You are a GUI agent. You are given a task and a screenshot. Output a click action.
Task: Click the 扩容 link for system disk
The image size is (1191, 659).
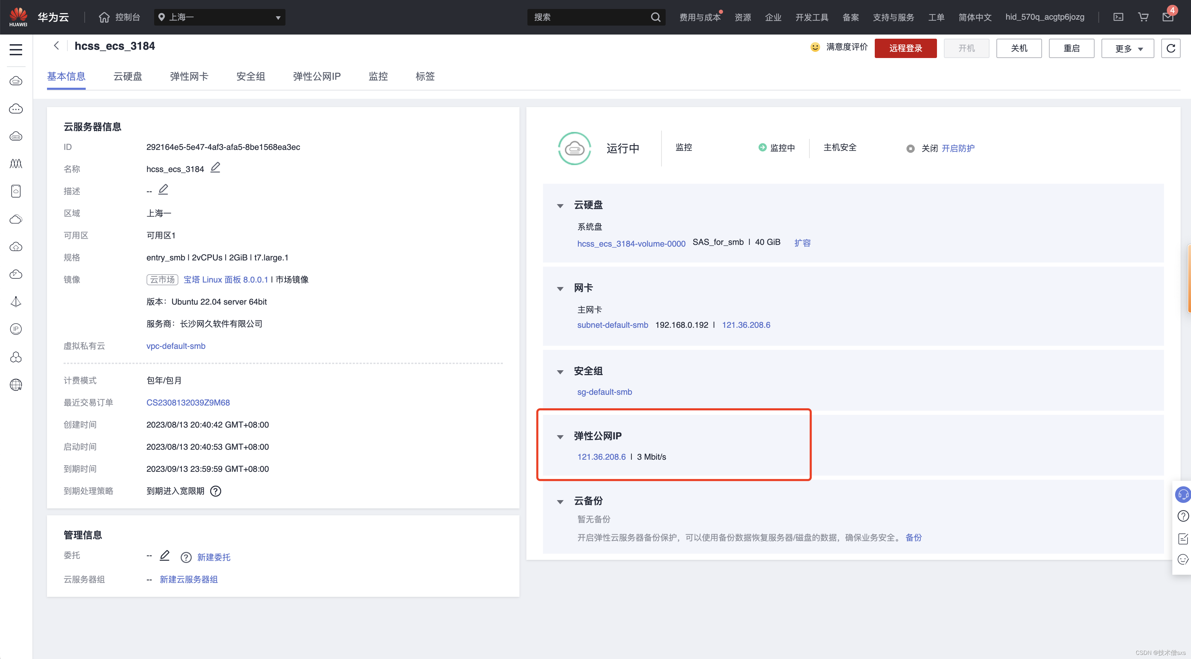pos(802,242)
